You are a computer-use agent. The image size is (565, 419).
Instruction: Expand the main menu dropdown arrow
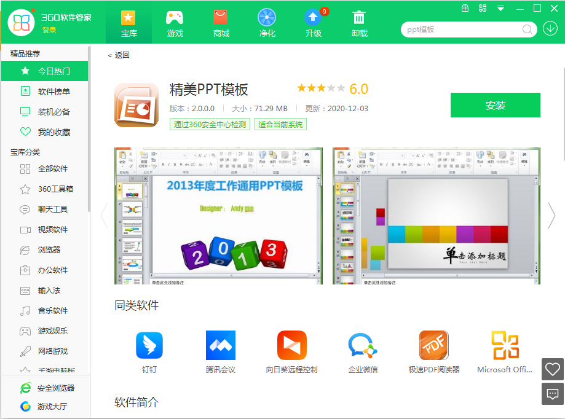click(500, 8)
